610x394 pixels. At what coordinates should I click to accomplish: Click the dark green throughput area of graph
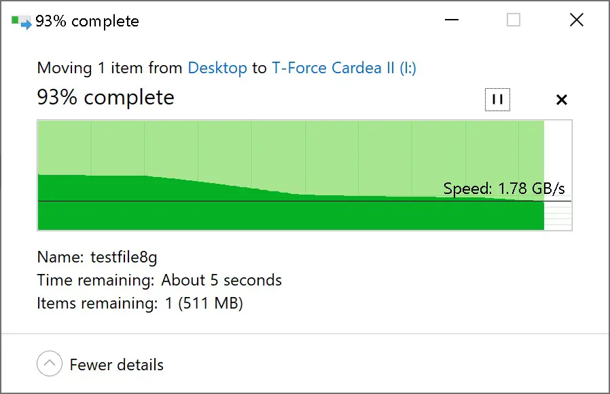272,216
